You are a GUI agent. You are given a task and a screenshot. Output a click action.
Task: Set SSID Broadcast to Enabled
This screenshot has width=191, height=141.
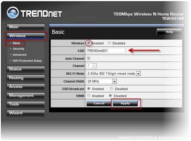[89, 89]
